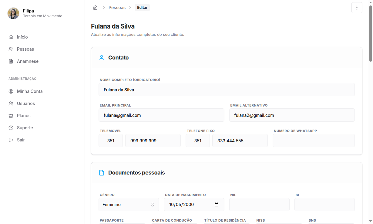Viewport: 373px width, 224px height.
Task: Click the Email Alternativo field
Action: [x=292, y=115]
